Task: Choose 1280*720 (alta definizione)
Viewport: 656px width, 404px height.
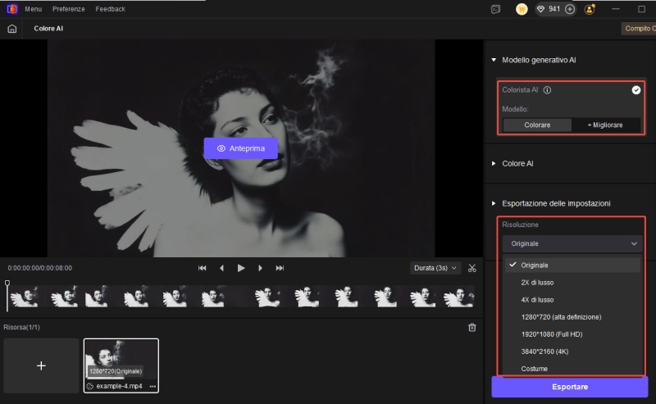Action: coord(572,317)
